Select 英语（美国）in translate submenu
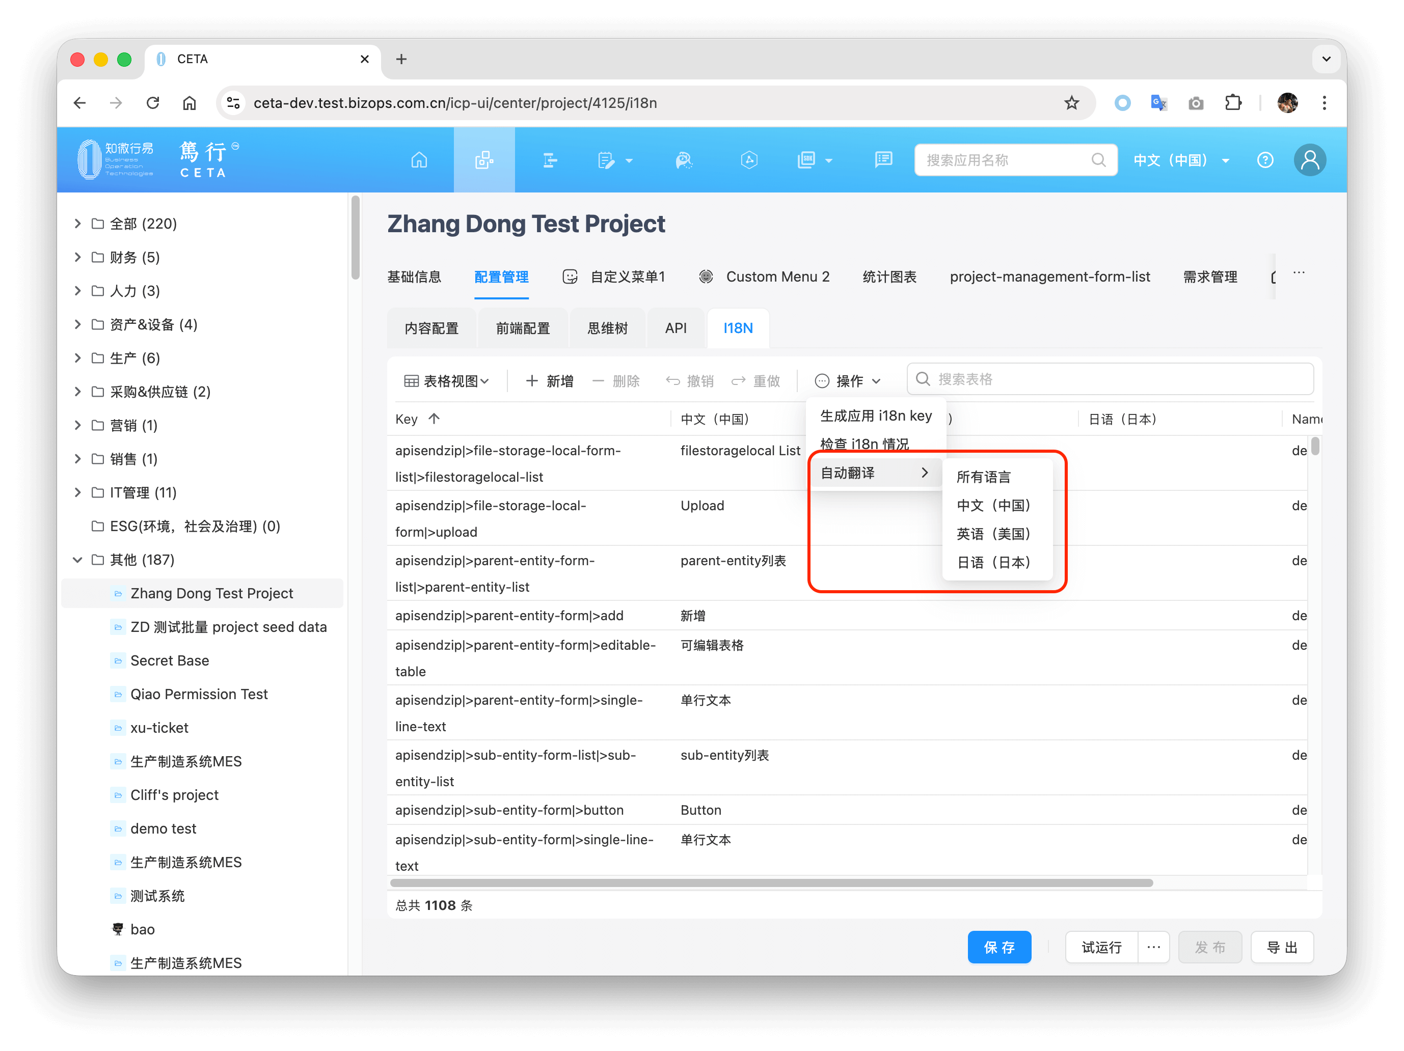The image size is (1404, 1051). [x=997, y=534]
